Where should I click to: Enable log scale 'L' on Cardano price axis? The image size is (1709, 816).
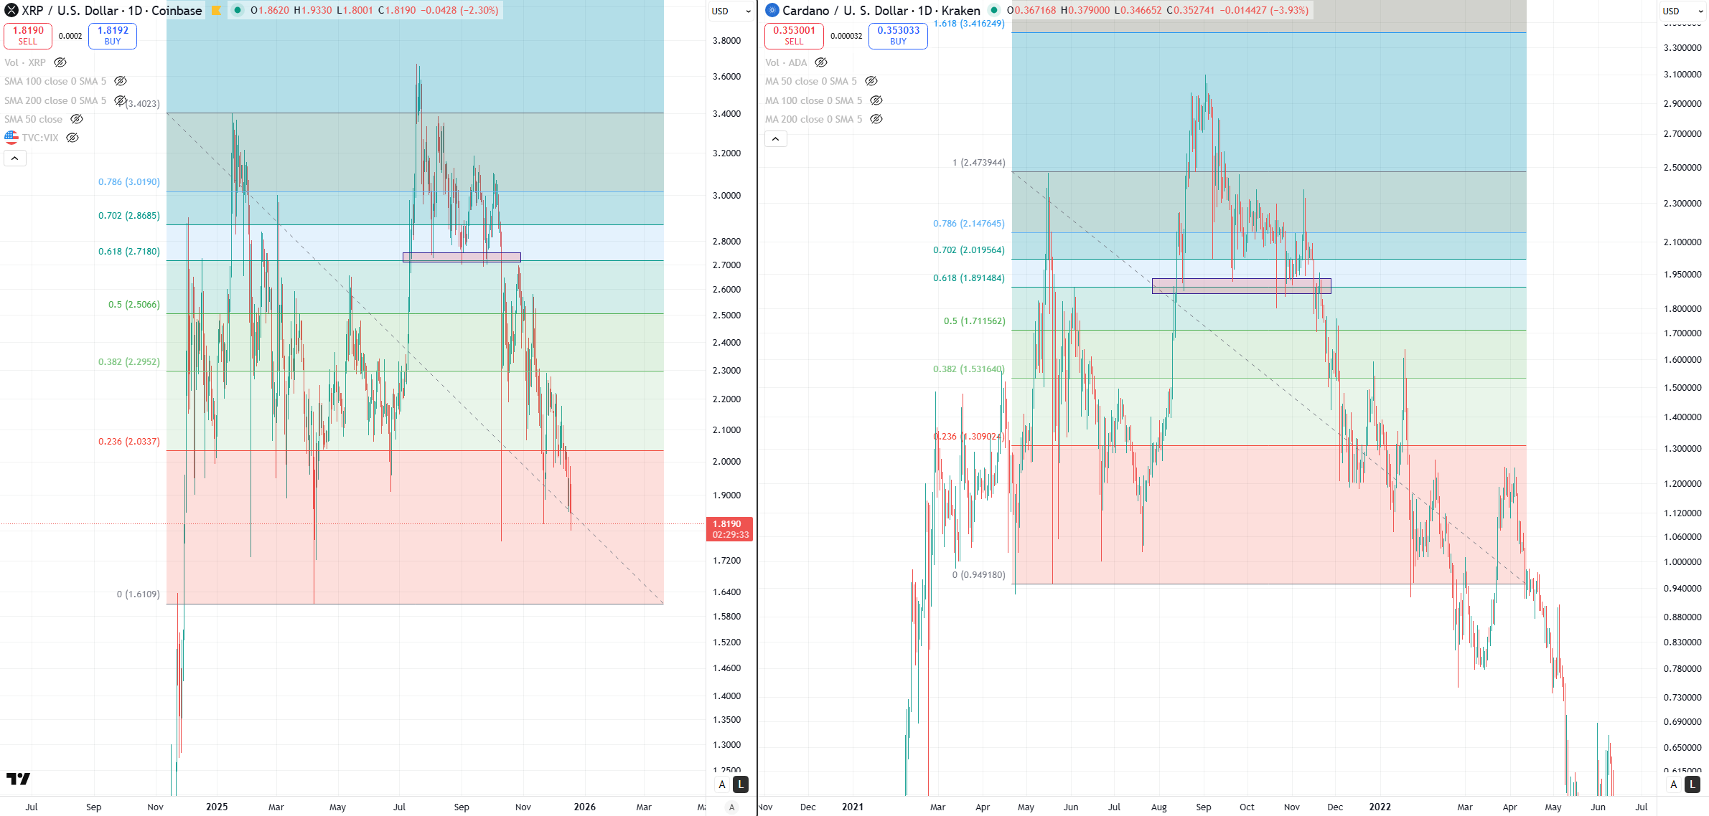point(1692,784)
